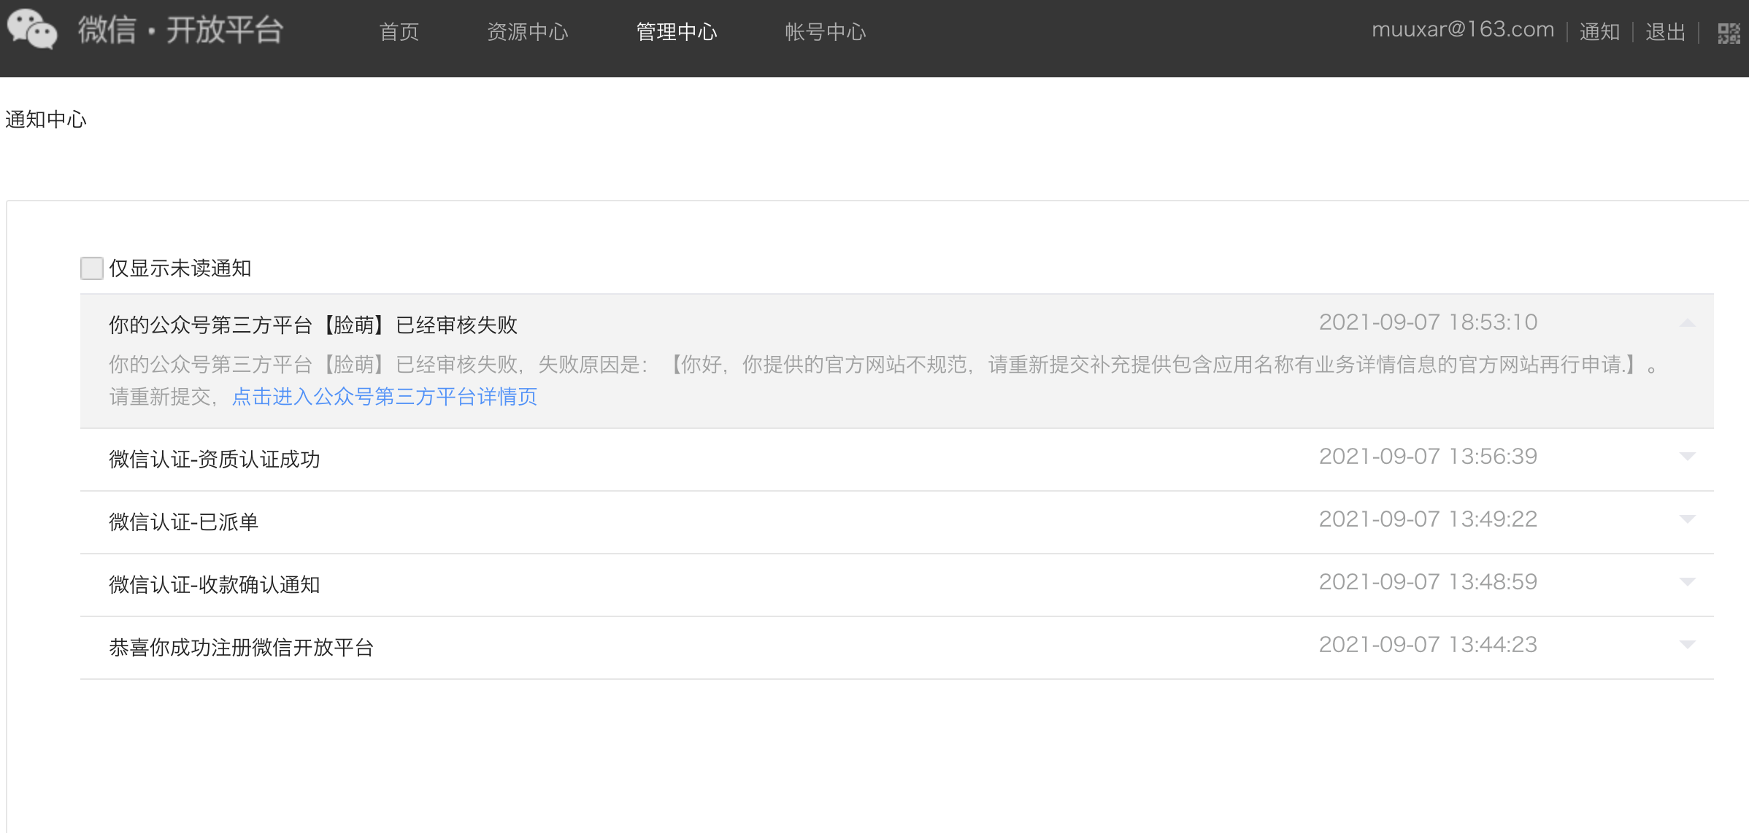The height and width of the screenshot is (833, 1749).
Task: Open the QR code icon in header
Action: pyautogui.click(x=1728, y=33)
